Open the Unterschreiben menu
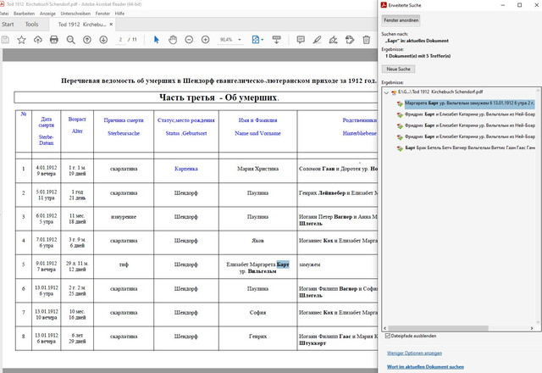 75,14
